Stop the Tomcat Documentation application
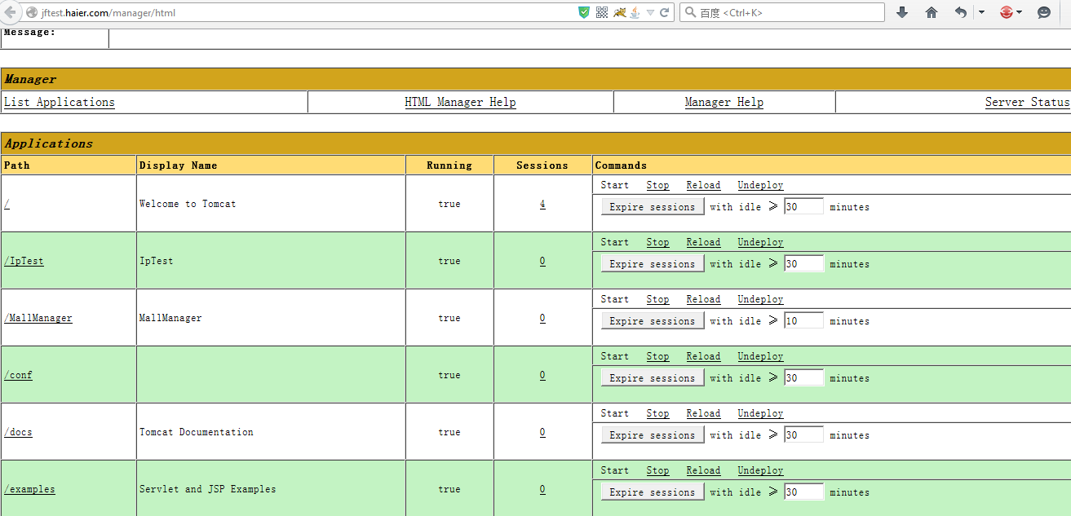Image resolution: width=1071 pixels, height=516 pixels. point(657,413)
